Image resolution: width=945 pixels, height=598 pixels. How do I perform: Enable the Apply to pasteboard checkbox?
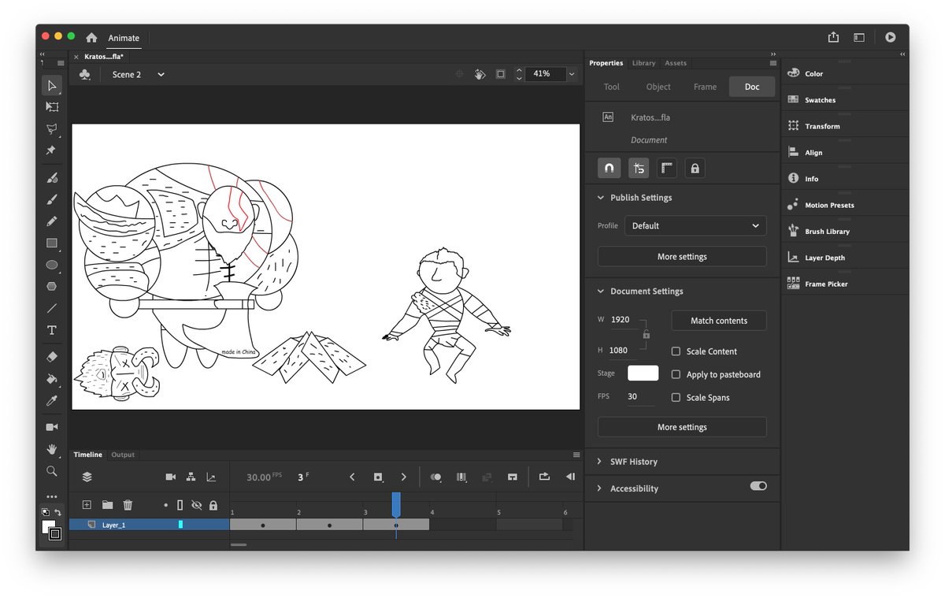[x=676, y=374]
